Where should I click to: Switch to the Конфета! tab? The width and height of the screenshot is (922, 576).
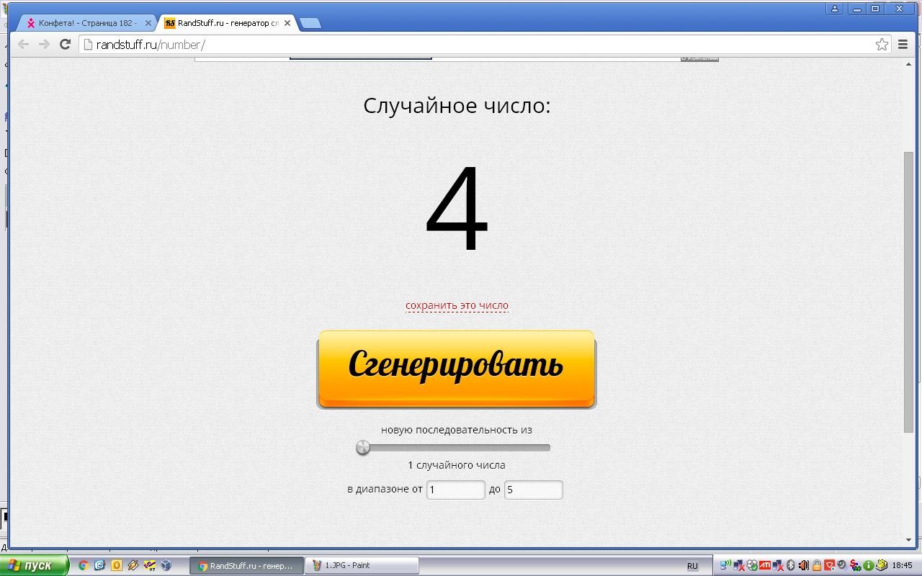(x=86, y=23)
